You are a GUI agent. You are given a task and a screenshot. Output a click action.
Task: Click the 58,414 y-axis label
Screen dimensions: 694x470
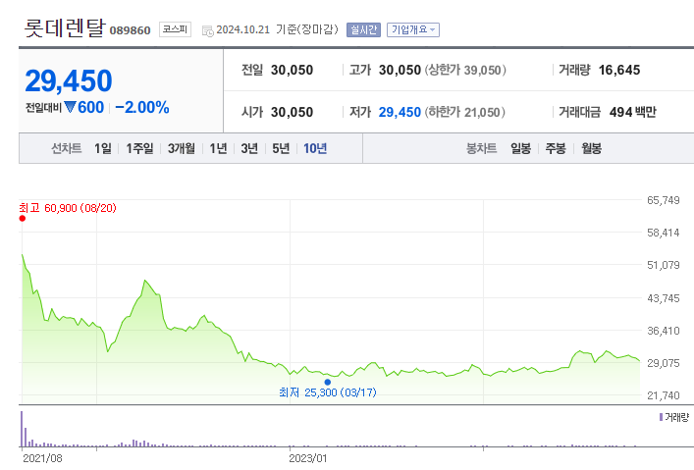663,233
